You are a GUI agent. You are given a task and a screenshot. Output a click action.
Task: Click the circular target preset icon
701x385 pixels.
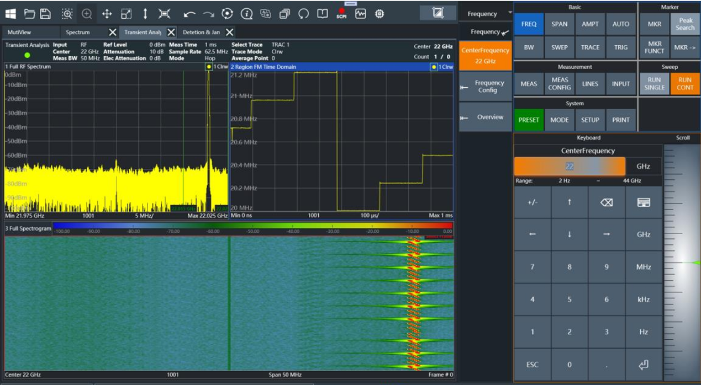point(227,14)
